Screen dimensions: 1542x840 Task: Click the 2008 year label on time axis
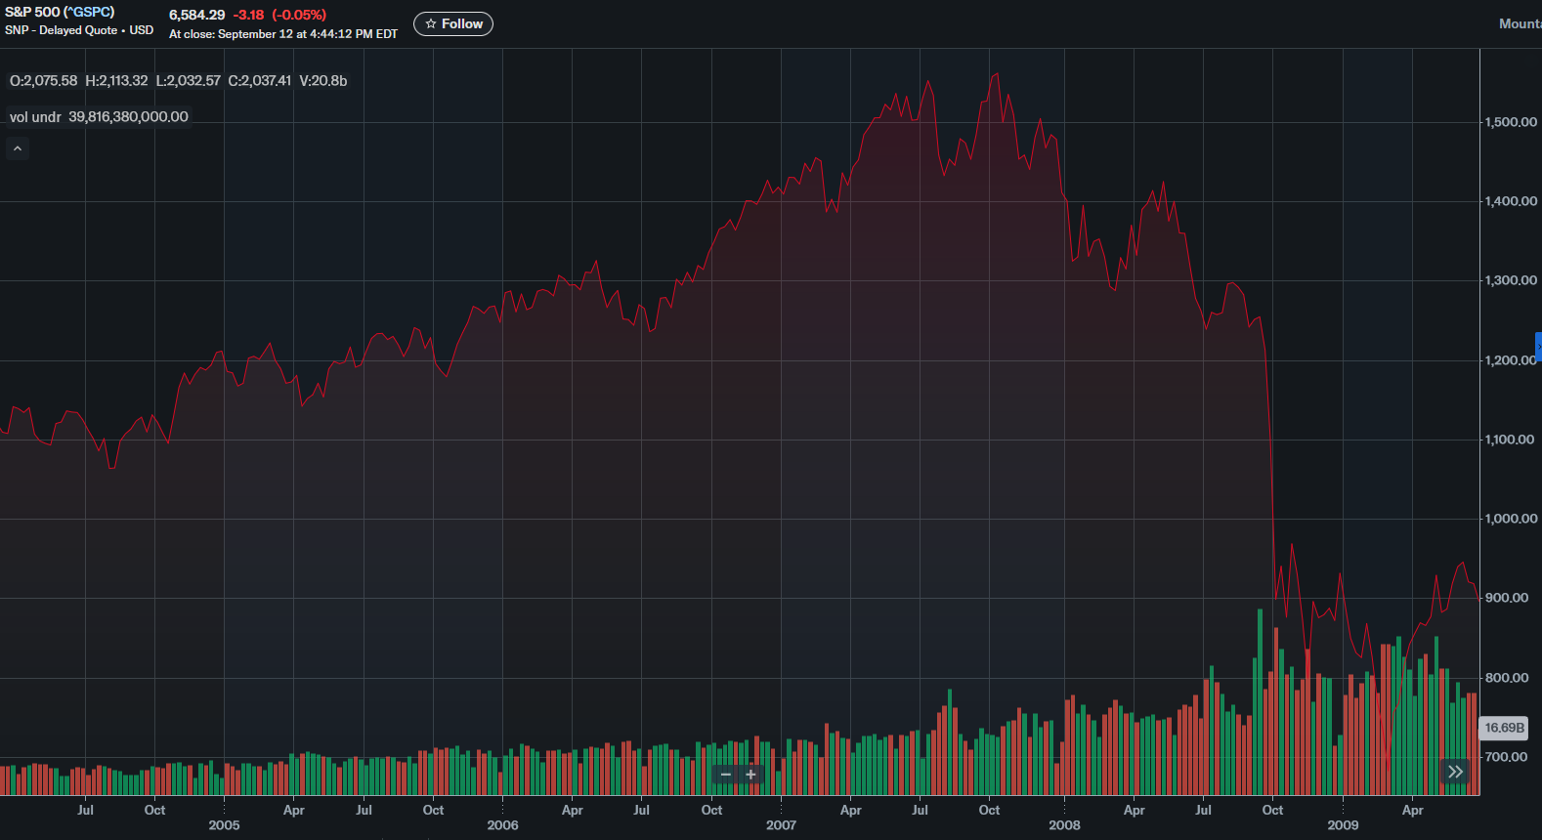click(x=1064, y=825)
